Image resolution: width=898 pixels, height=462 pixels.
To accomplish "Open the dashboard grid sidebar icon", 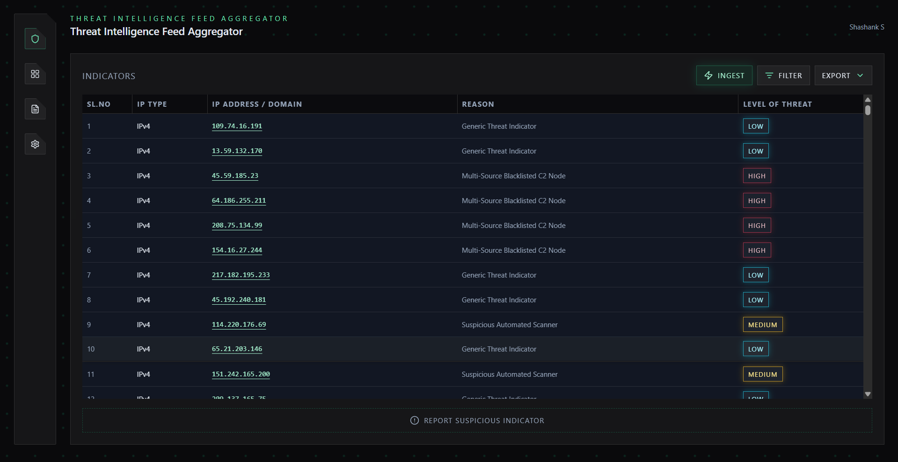I will 35,74.
